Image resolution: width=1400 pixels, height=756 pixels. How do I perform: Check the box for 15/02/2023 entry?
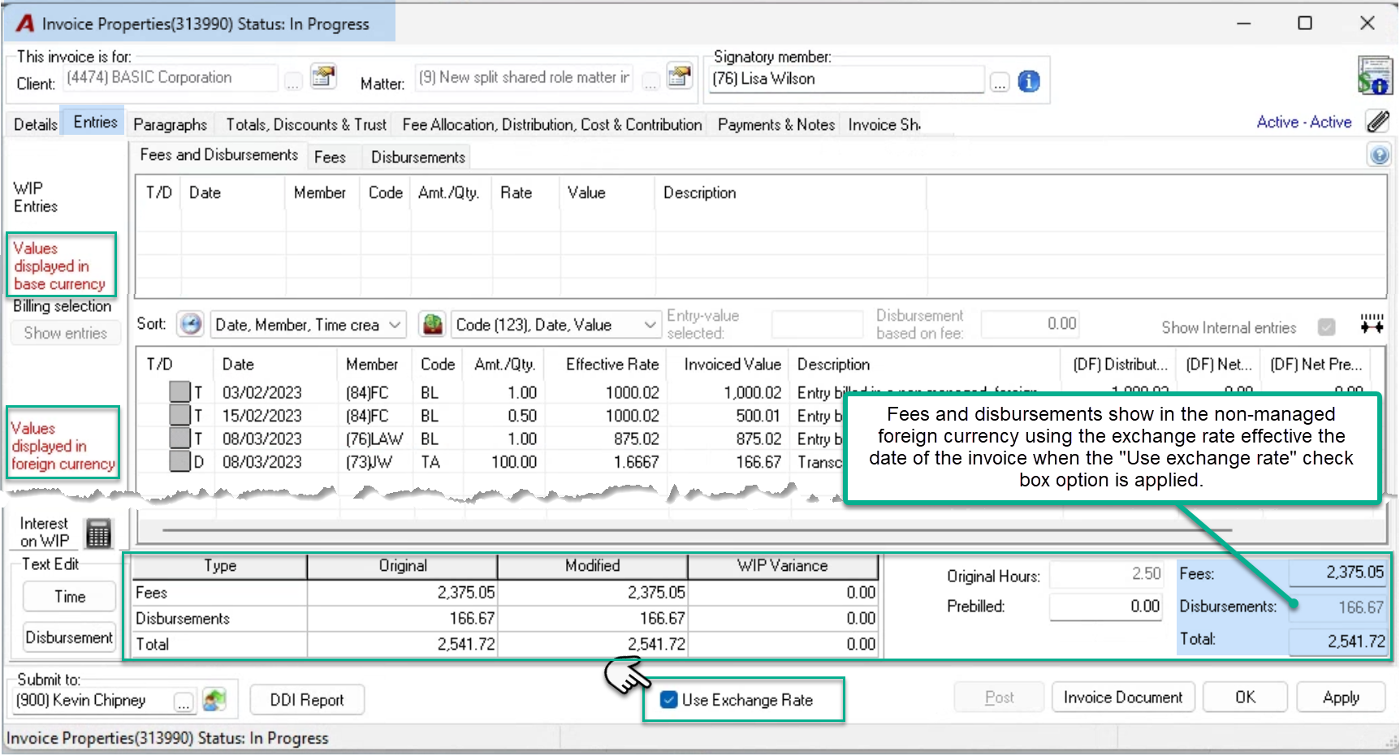(x=179, y=415)
